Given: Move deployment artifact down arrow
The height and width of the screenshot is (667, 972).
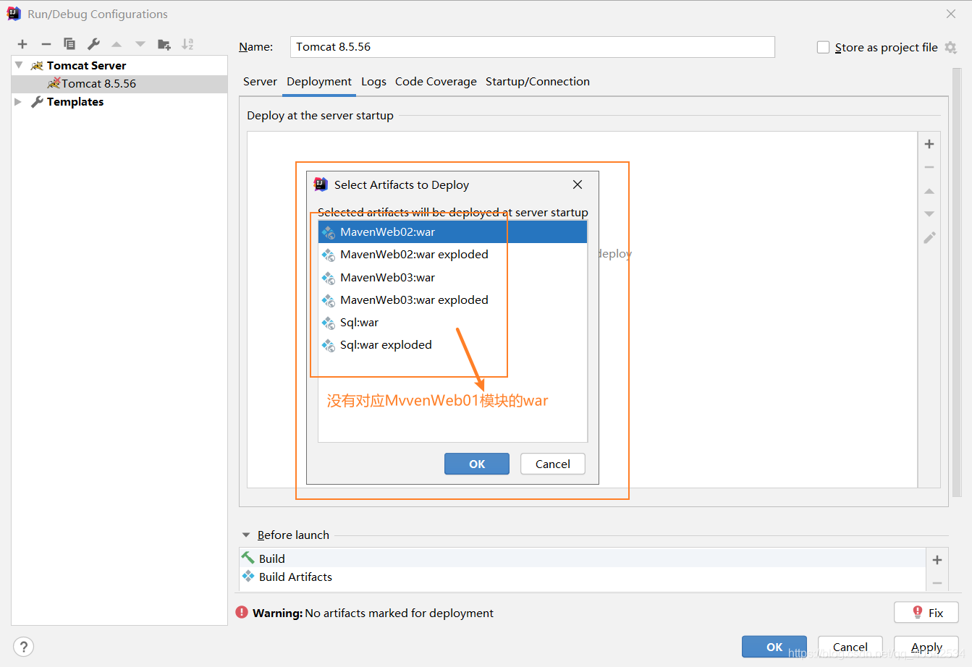Looking at the screenshot, I should pos(929,214).
